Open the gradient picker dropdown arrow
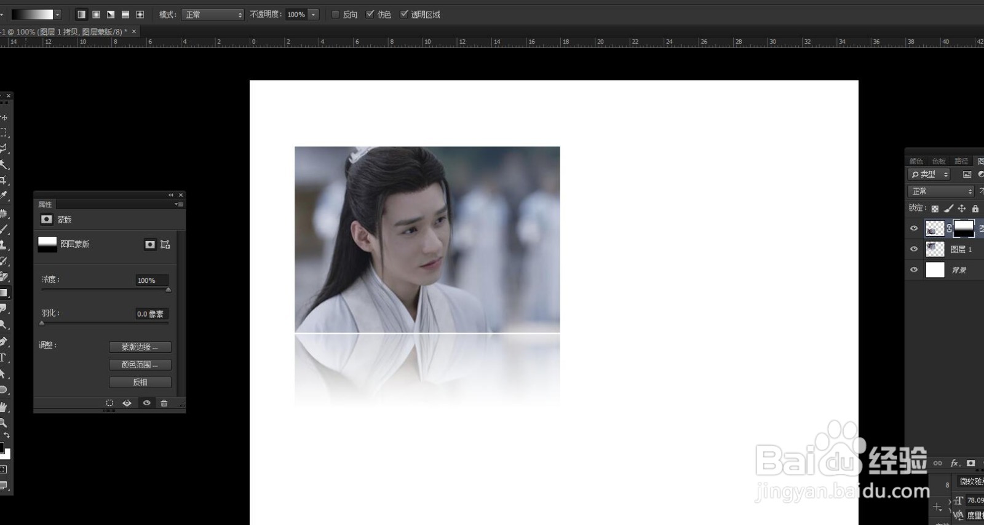This screenshot has width=984, height=525. click(x=57, y=14)
